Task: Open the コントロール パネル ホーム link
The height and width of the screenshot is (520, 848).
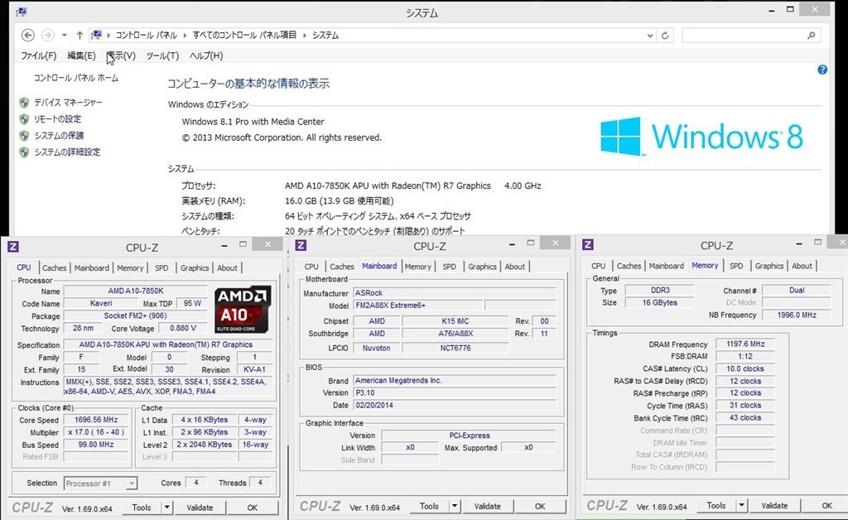Action: click(x=76, y=78)
